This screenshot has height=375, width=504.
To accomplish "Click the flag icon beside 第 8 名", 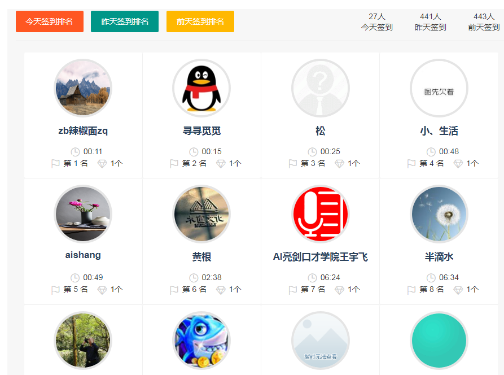I will click(x=411, y=290).
